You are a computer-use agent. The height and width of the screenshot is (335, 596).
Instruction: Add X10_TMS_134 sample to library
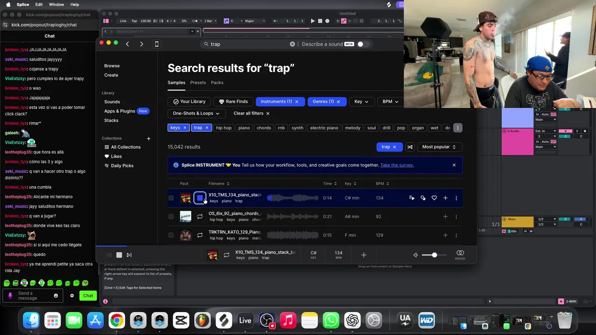click(445, 198)
